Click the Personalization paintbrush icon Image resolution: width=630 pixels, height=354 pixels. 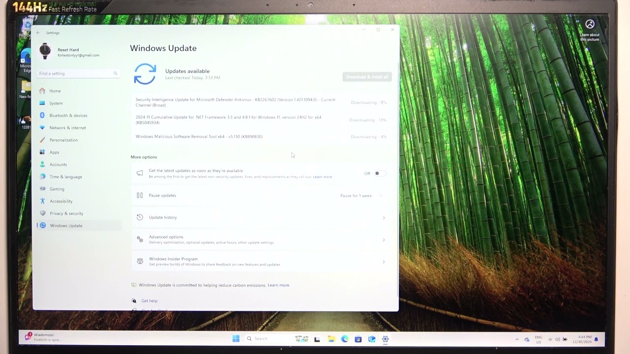tap(42, 140)
